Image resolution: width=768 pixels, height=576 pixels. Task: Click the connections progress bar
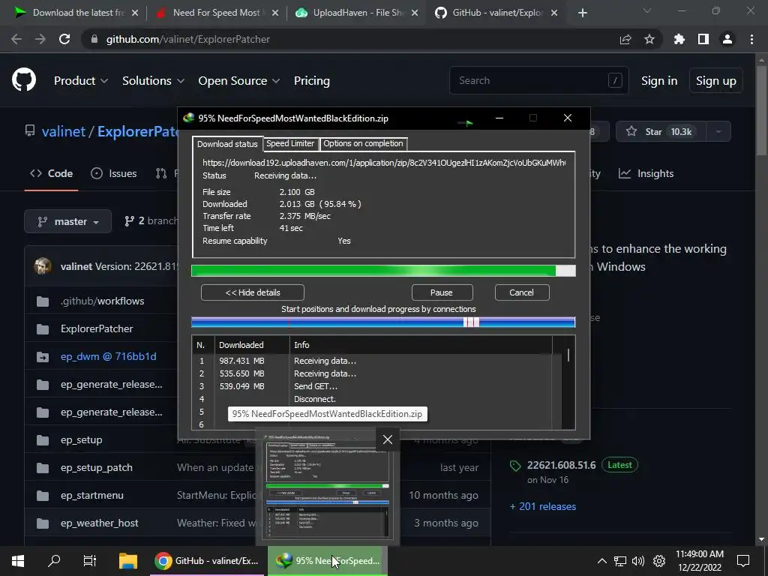click(383, 322)
